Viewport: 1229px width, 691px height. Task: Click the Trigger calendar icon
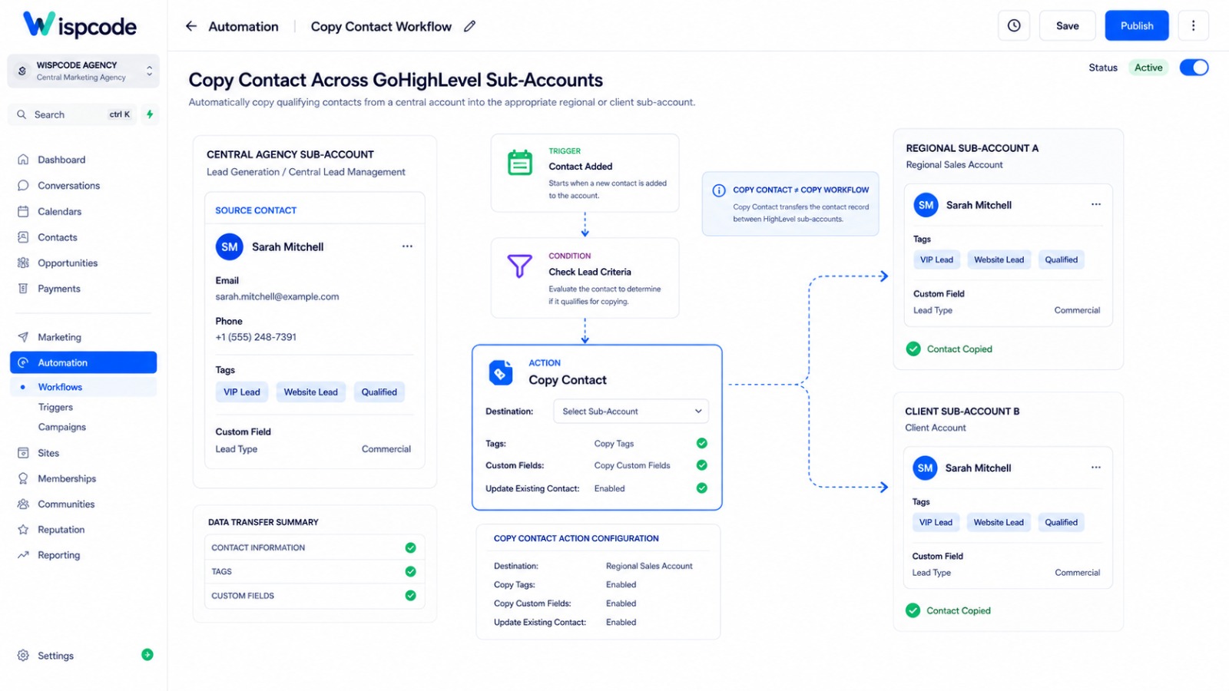point(520,163)
